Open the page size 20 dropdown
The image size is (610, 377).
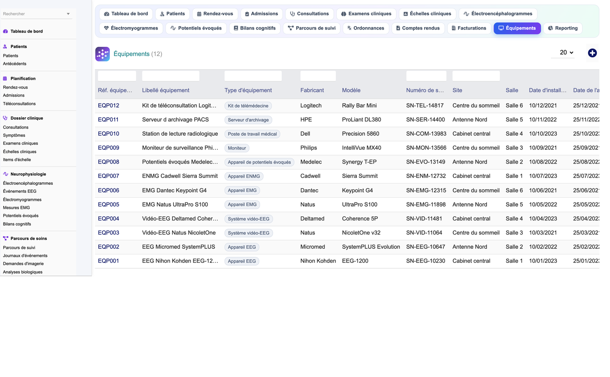coord(563,53)
